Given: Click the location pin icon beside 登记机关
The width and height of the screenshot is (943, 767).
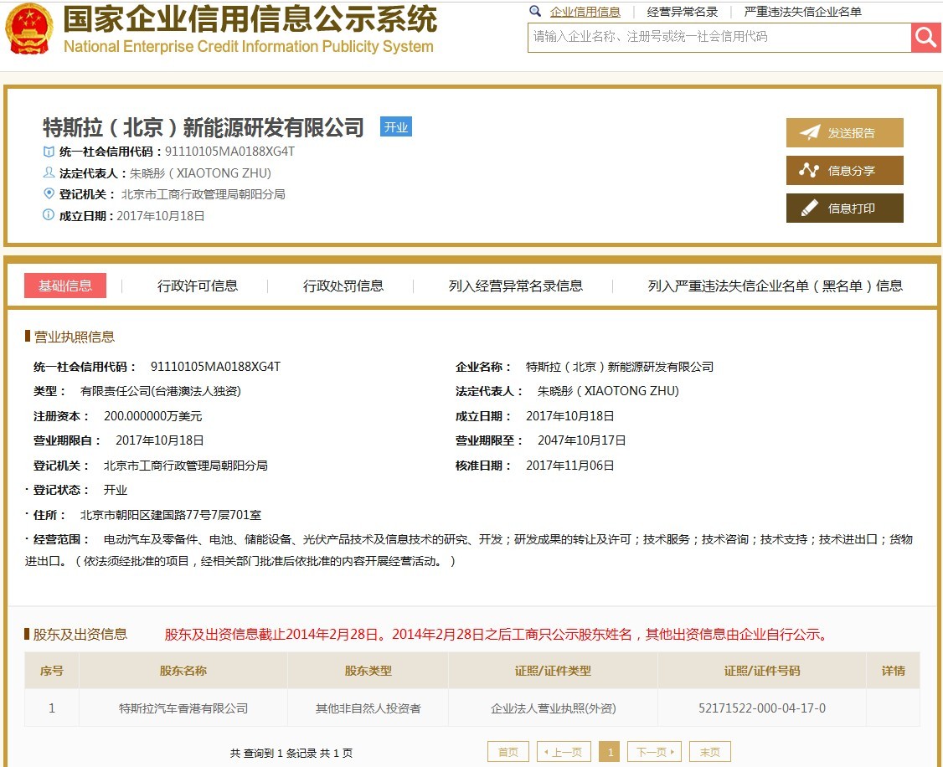Looking at the screenshot, I should (x=49, y=193).
